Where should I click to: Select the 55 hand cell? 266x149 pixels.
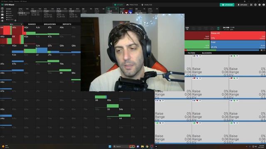[x=113, y=113]
